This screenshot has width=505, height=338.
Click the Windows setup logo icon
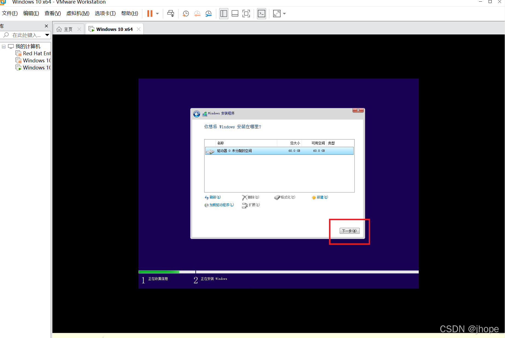205,113
